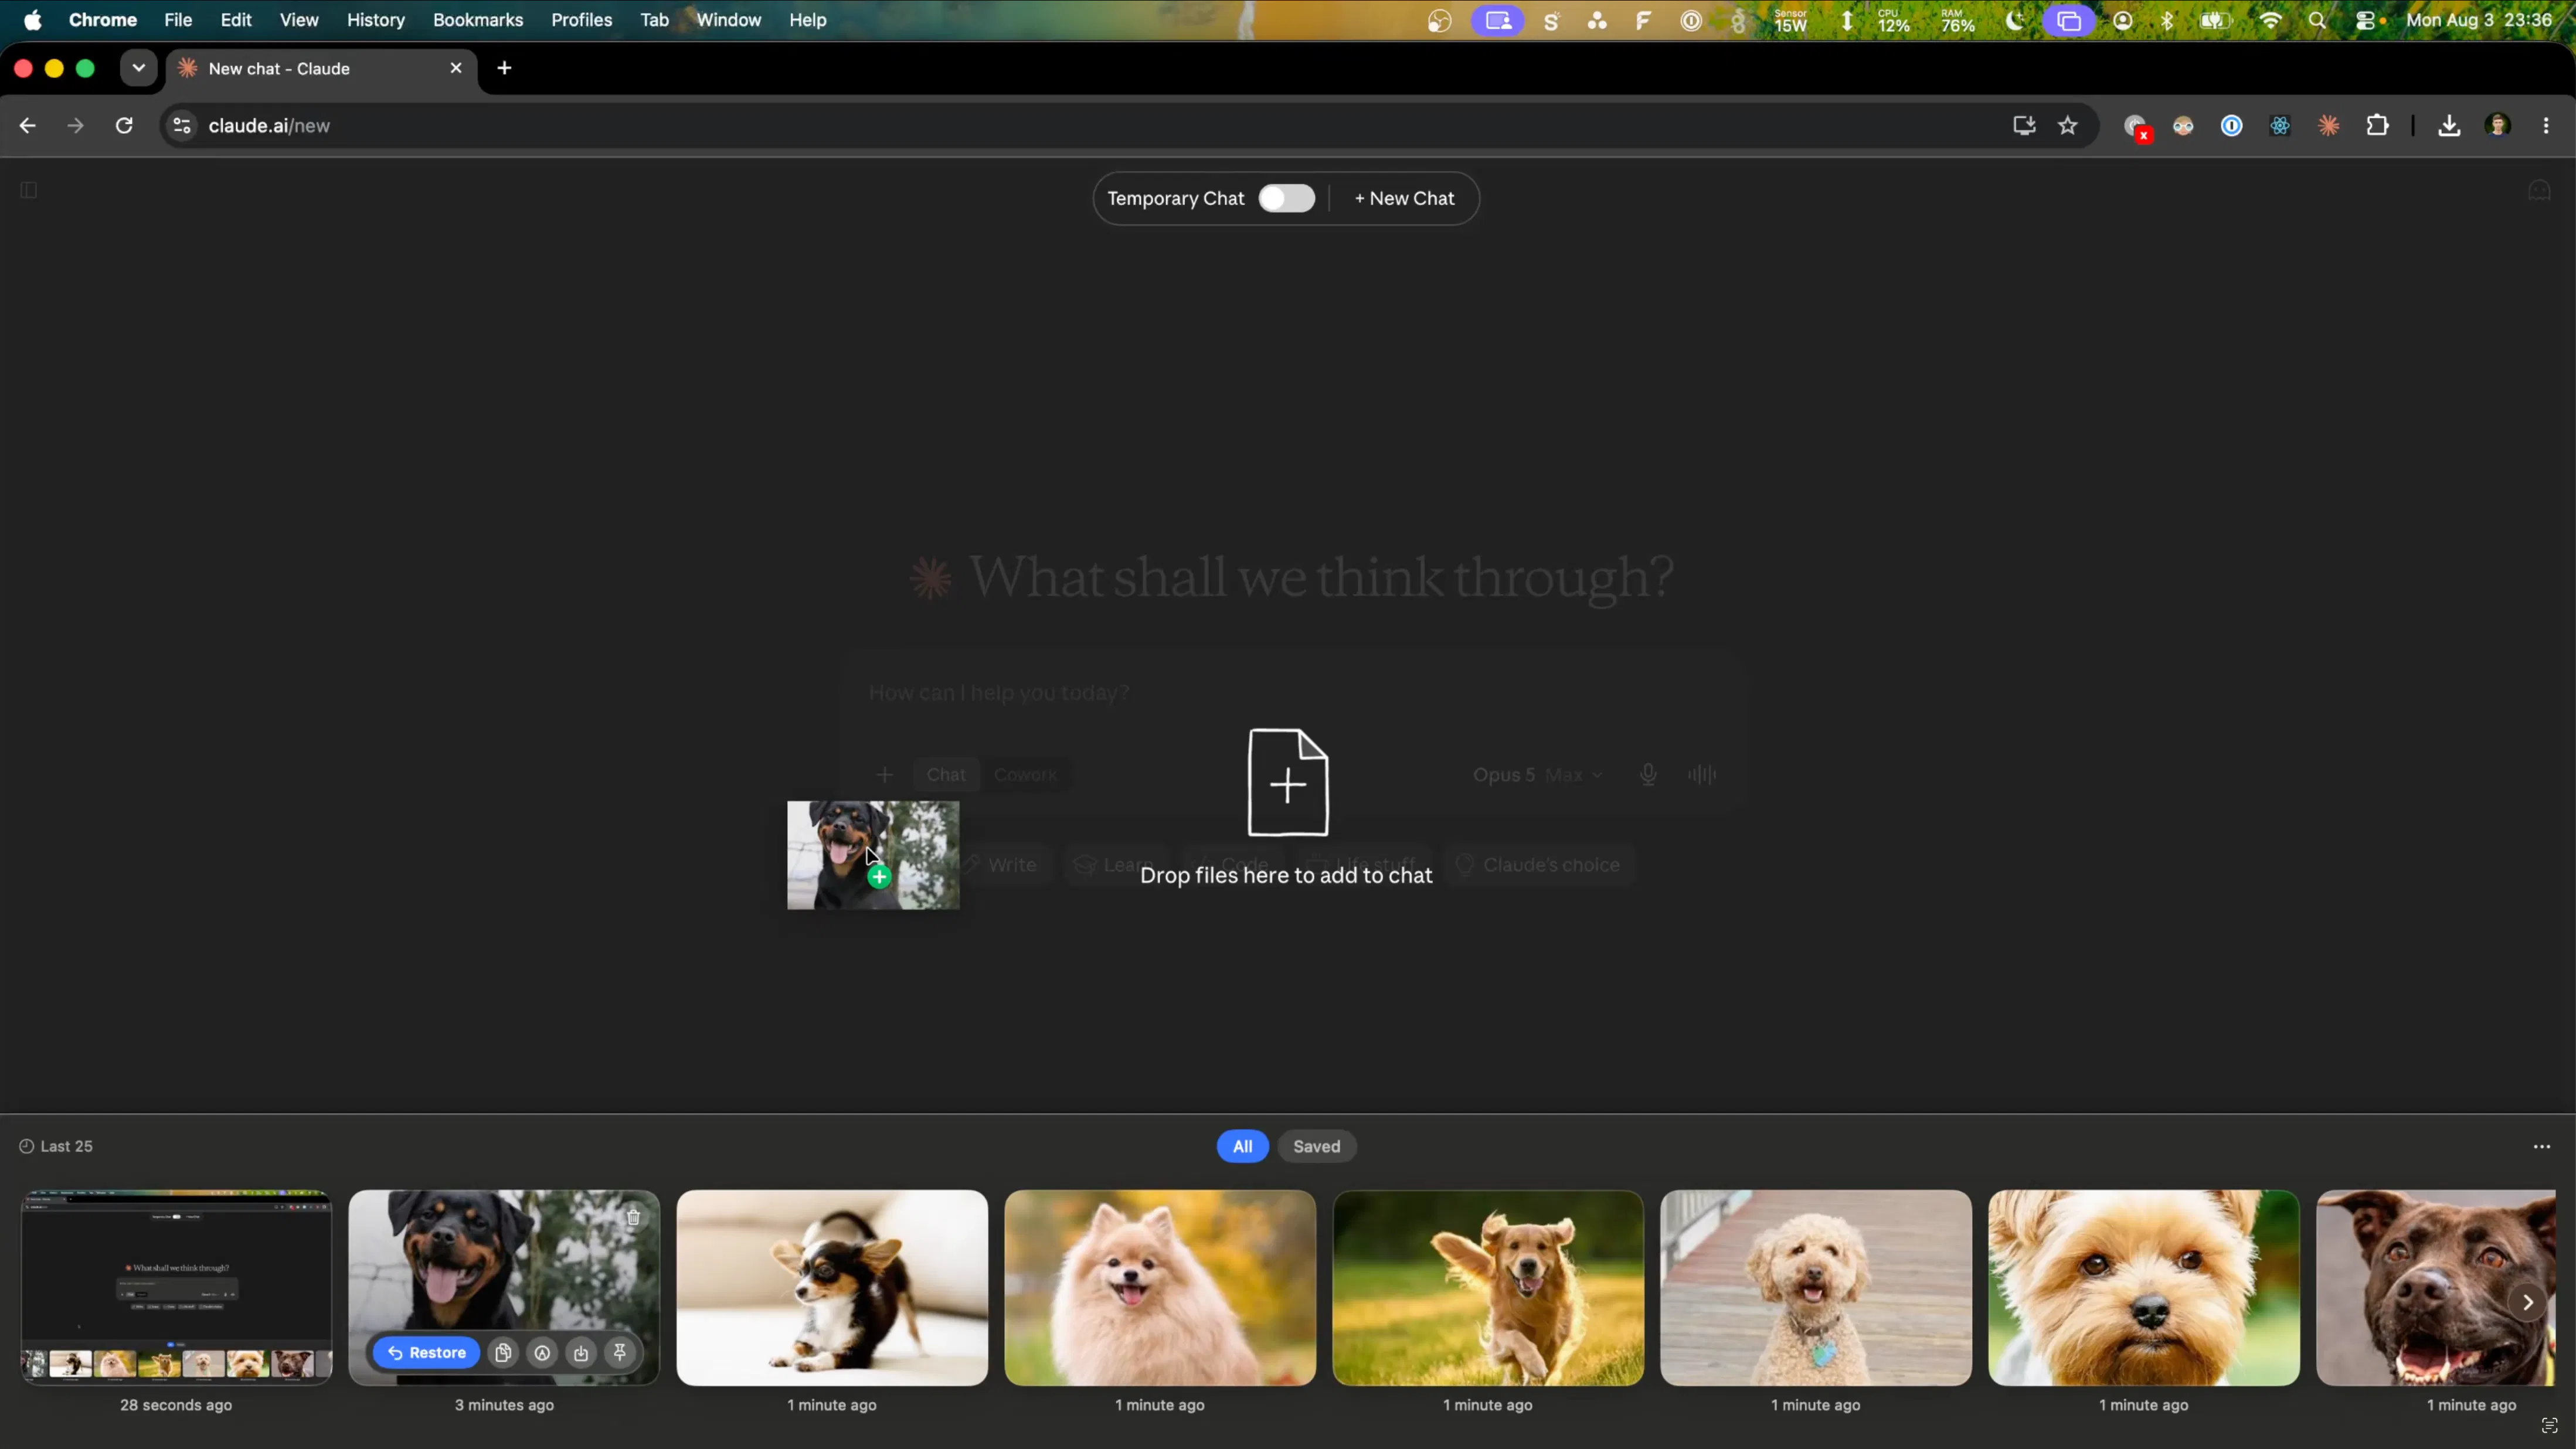2576x1449 pixels.
Task: Select the Pomeranian dog thumbnail
Action: pyautogui.click(x=1160, y=1287)
